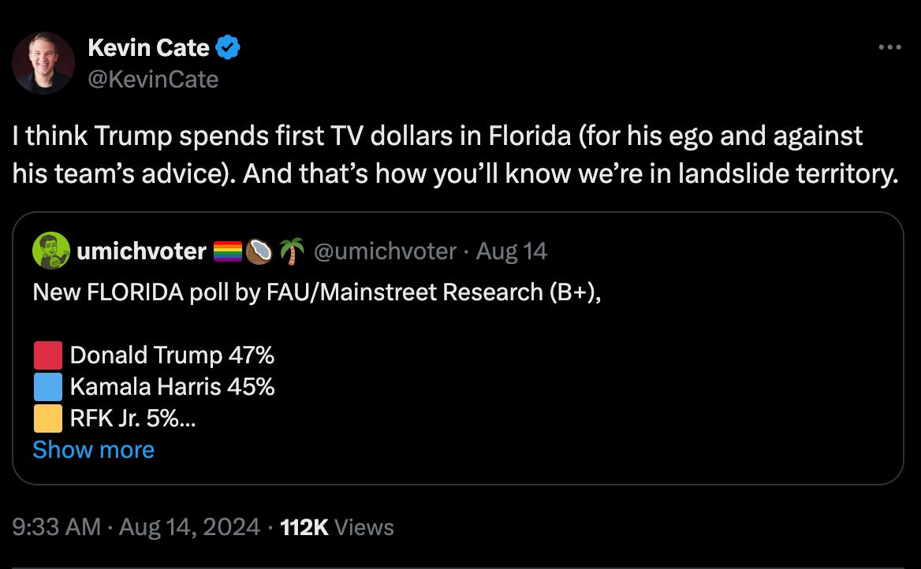Viewport: 921px width, 569px height.
Task: Open the three-dot more options menu
Action: 891,49
